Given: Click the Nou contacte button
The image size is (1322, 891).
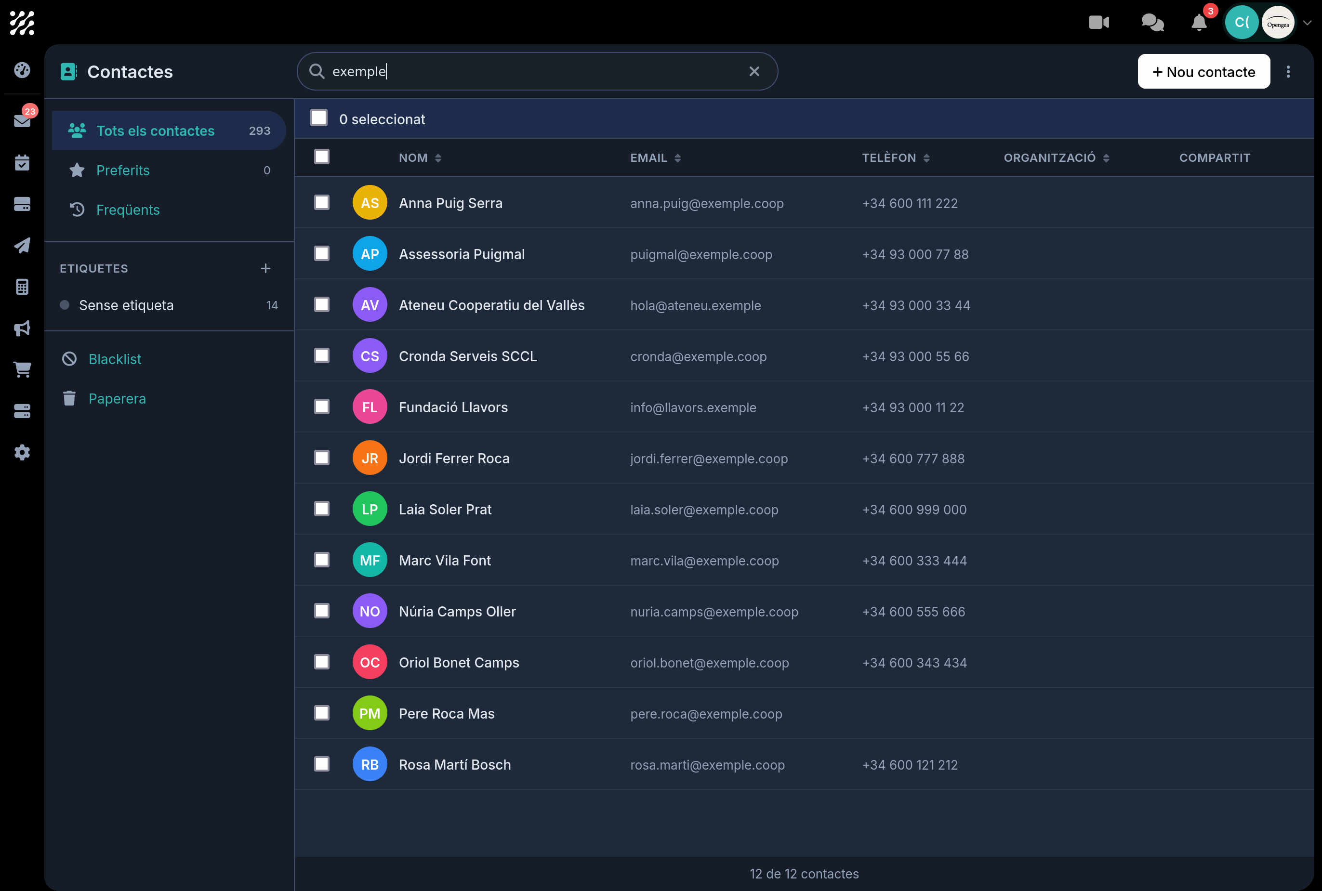Looking at the screenshot, I should [x=1204, y=72].
